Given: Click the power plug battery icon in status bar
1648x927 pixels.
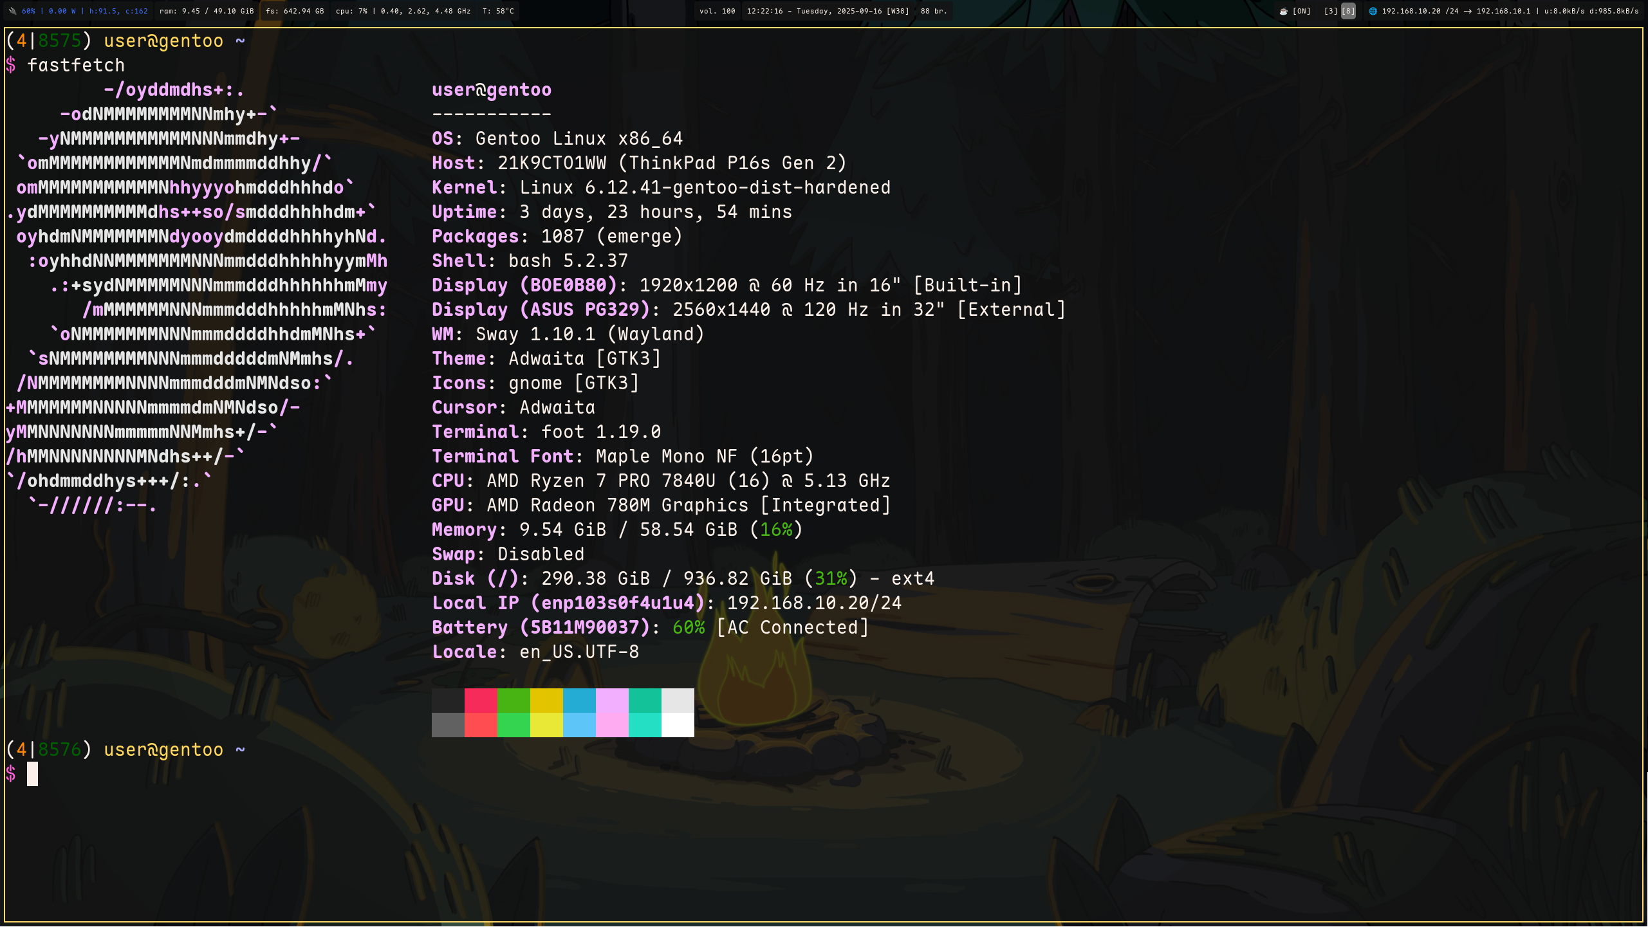Looking at the screenshot, I should [12, 11].
